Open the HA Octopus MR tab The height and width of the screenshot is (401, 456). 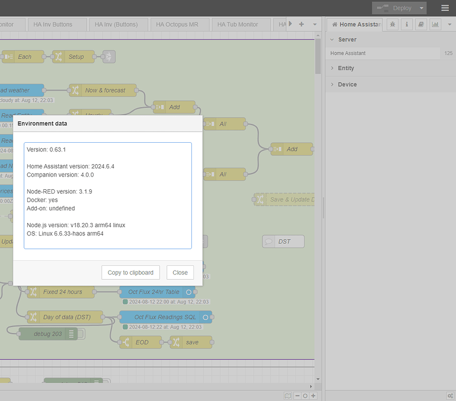[x=180, y=25]
